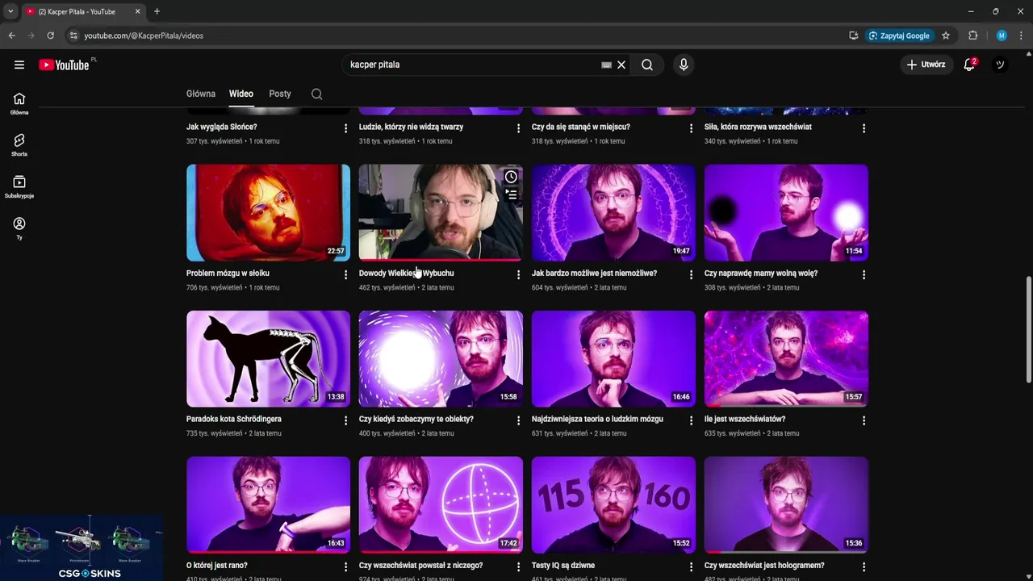The width and height of the screenshot is (1033, 581).
Task: Open video title Siła, która rozrywa wszechświat
Action: pos(758,127)
